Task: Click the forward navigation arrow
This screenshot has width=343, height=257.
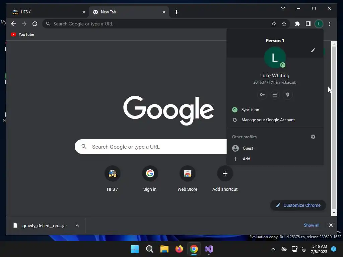Action: pyautogui.click(x=24, y=24)
